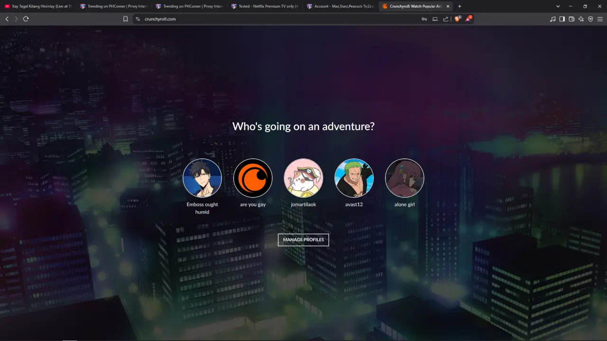This screenshot has width=607, height=341.
Task: Open the browser hamburger main menu
Action: 600,19
